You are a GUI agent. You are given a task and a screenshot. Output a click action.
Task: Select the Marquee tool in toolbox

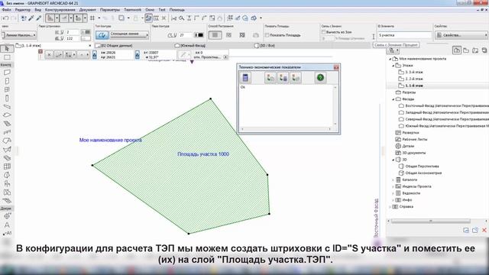tap(7, 57)
